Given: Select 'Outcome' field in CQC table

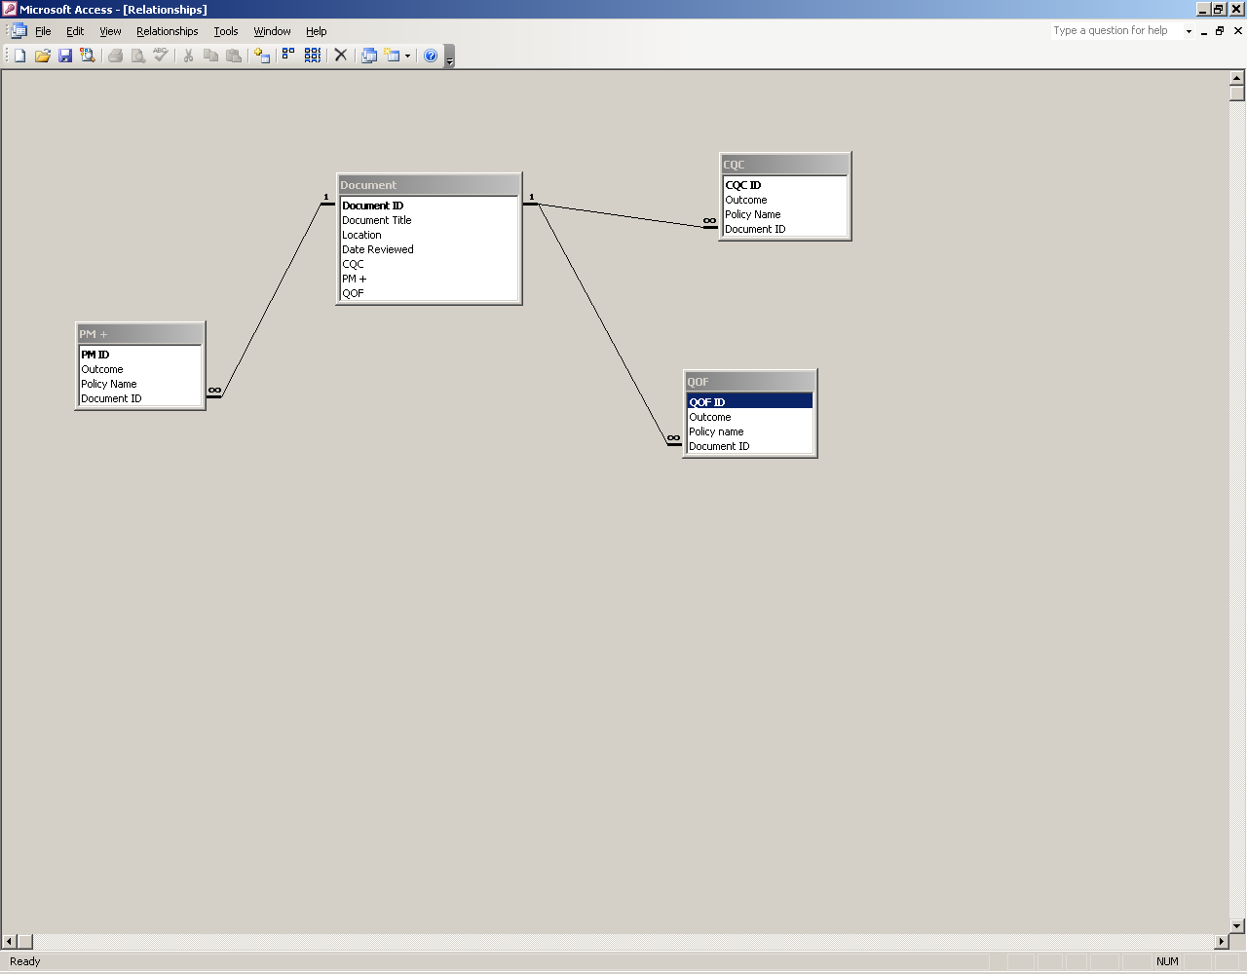Looking at the screenshot, I should pos(785,200).
